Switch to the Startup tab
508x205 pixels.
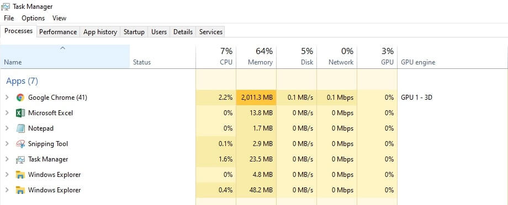134,32
